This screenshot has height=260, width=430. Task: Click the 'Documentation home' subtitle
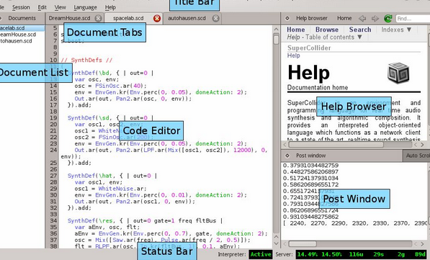pyautogui.click(x=318, y=87)
